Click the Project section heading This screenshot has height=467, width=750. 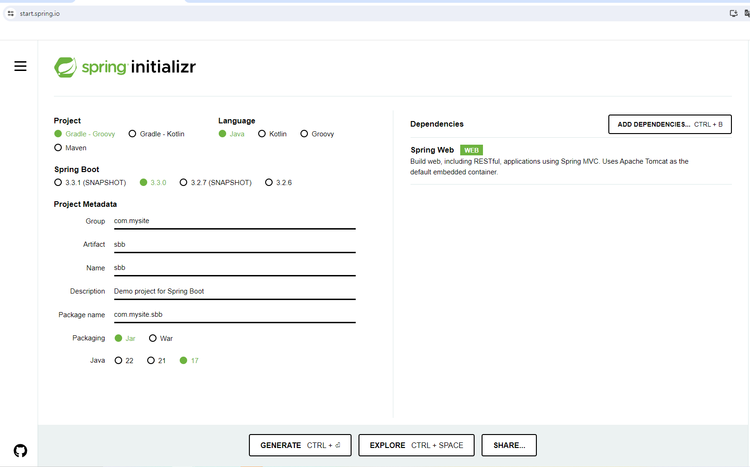click(x=67, y=121)
